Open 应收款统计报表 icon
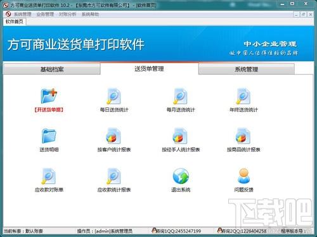Screen dimensions: 317x237 113,176
